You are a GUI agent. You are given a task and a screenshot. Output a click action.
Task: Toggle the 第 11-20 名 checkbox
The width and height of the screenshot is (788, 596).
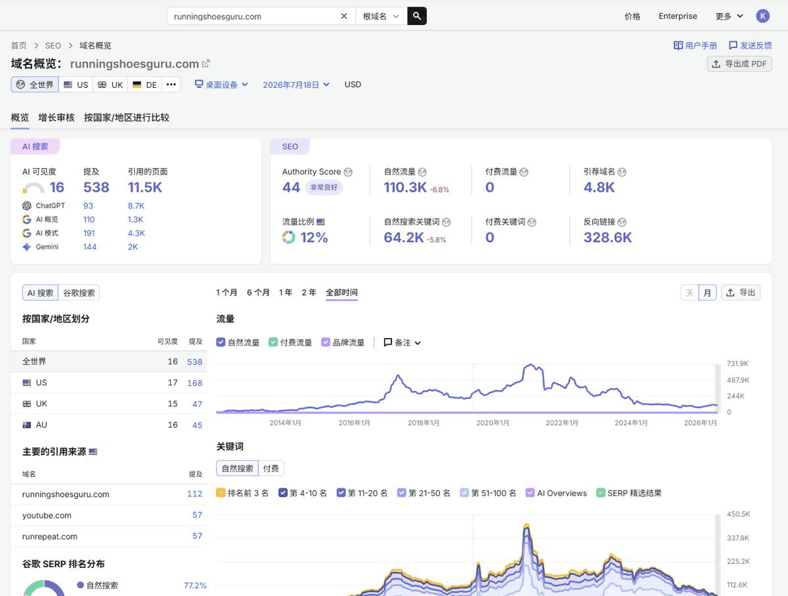pos(341,493)
